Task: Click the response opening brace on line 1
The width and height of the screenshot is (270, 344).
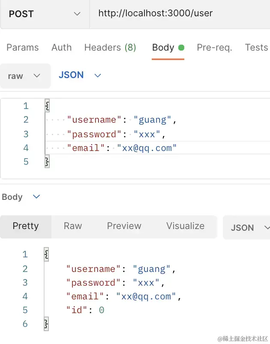Action: click(46, 255)
